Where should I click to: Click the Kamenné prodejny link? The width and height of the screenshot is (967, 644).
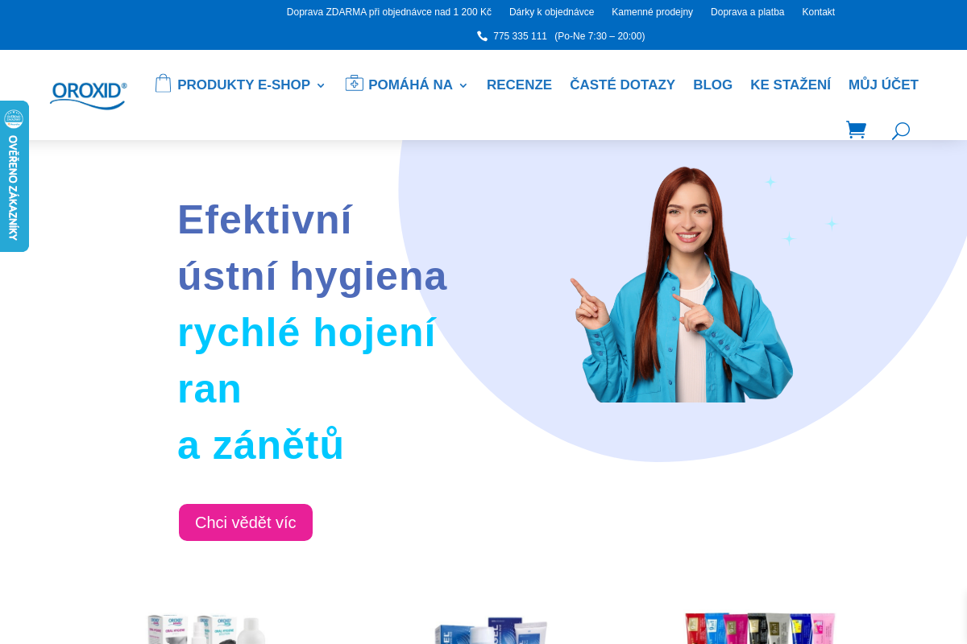652,12
